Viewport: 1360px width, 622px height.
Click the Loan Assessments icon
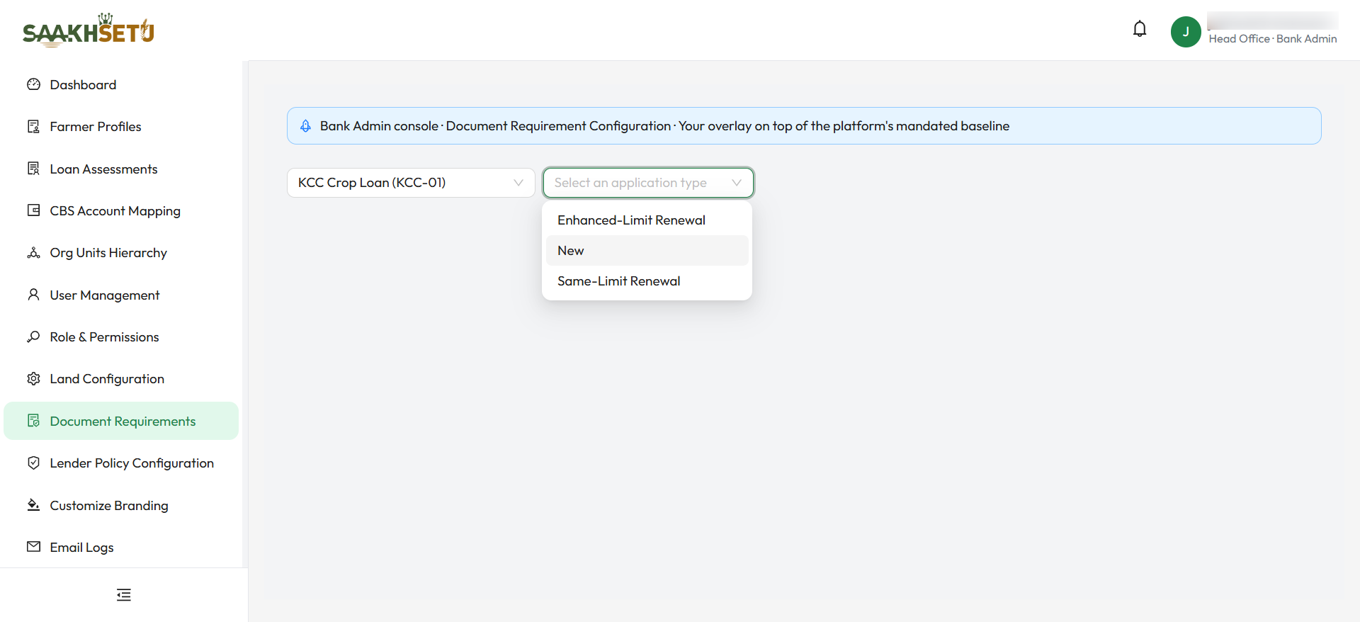coord(33,169)
